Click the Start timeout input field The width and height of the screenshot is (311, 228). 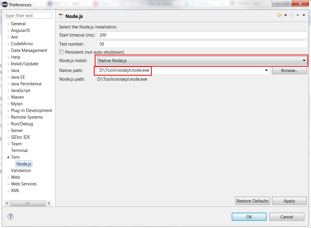point(202,35)
